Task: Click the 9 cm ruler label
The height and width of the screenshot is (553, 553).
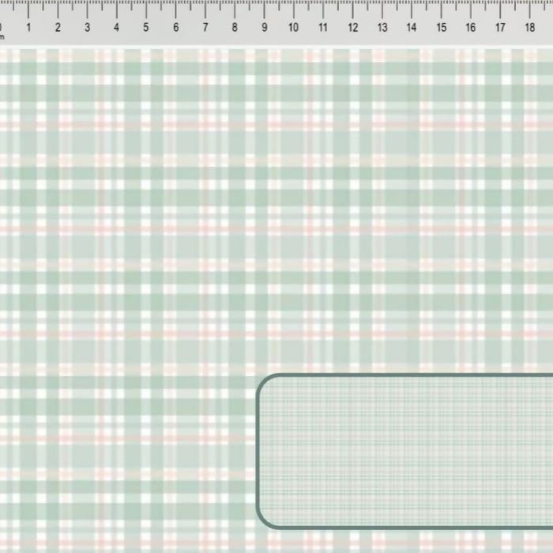Action: [264, 28]
